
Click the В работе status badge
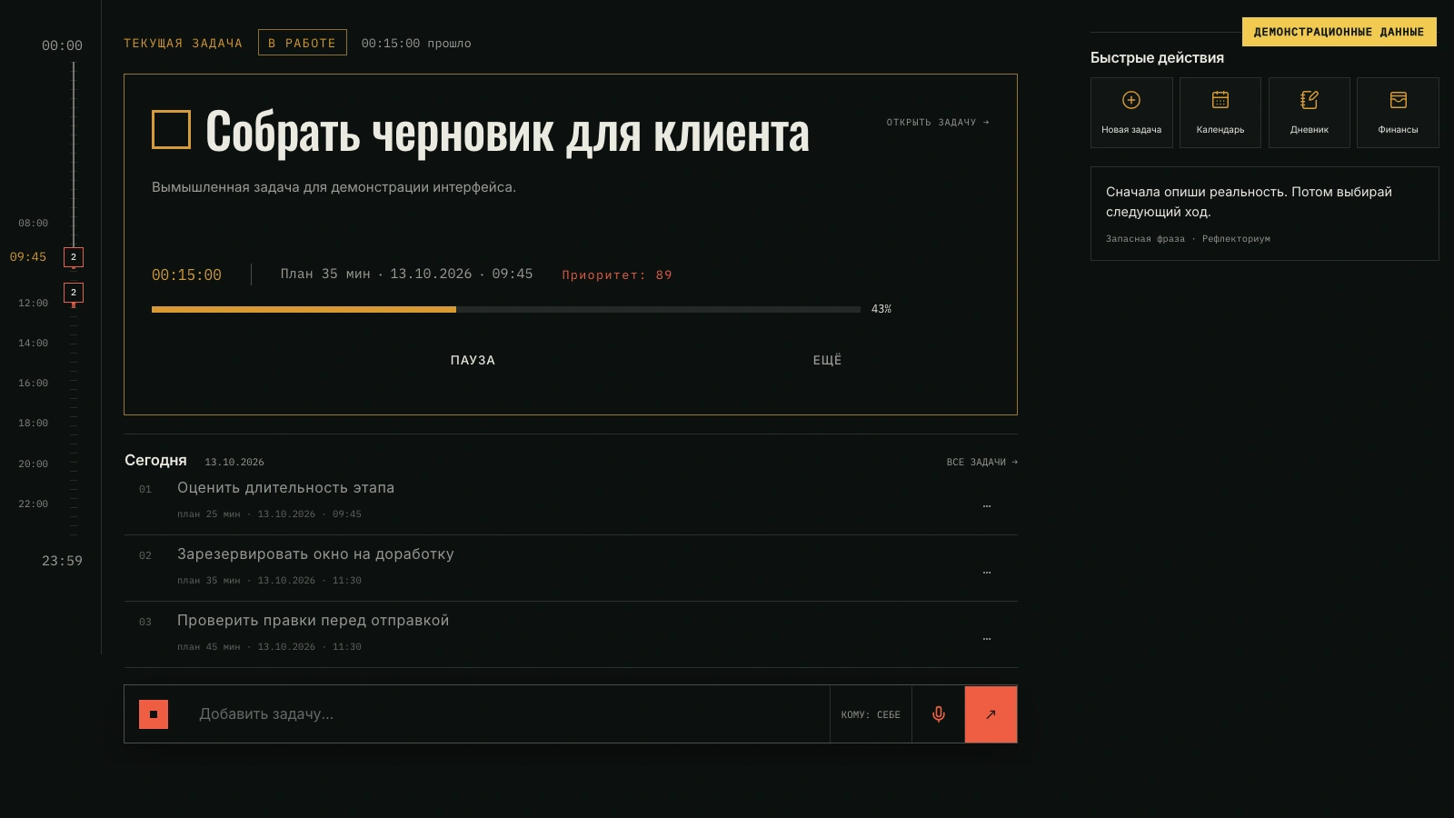coord(303,43)
